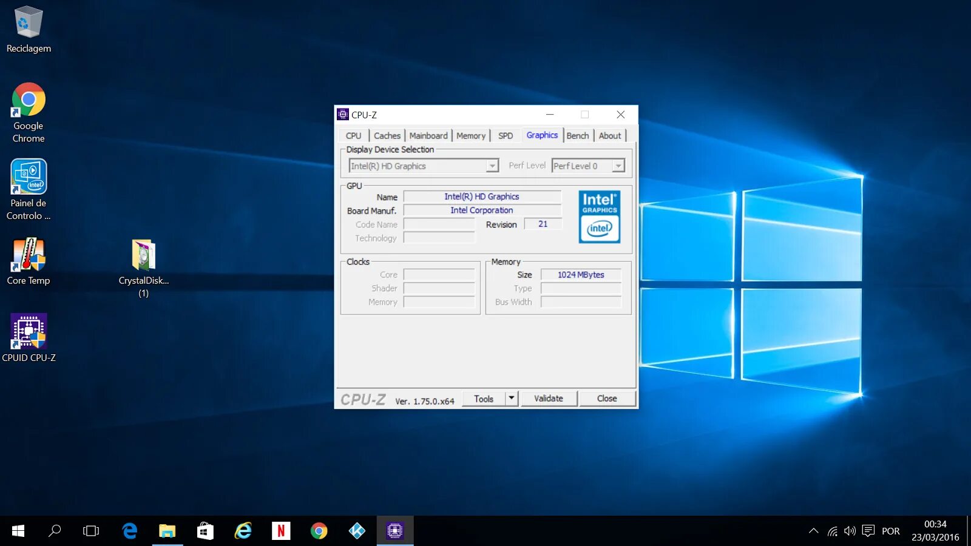
Task: Open the Windows Start menu
Action: [18, 531]
